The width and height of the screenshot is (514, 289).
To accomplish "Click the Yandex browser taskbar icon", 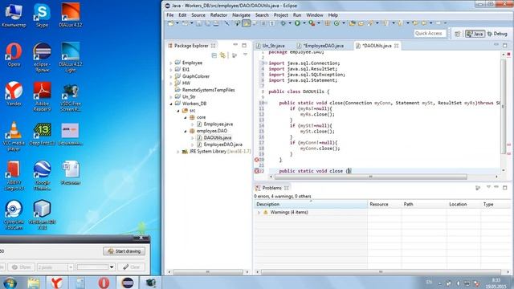I will pyautogui.click(x=57, y=283).
